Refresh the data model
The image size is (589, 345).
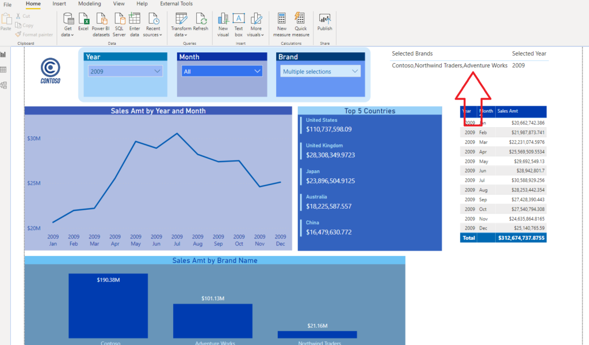coord(201,22)
